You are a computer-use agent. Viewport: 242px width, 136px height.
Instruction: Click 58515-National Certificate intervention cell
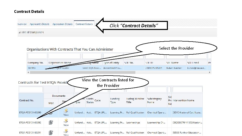point(187,113)
